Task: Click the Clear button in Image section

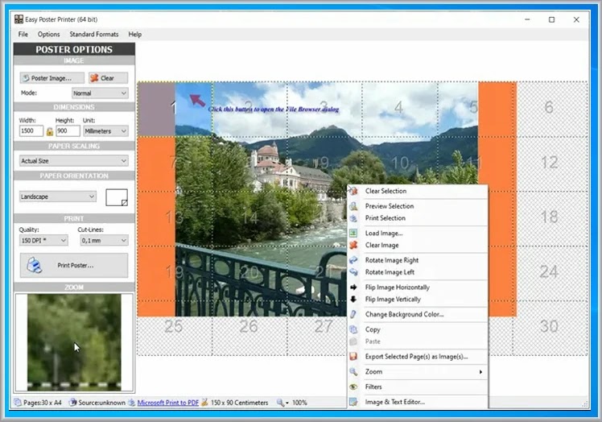Action: tap(109, 78)
